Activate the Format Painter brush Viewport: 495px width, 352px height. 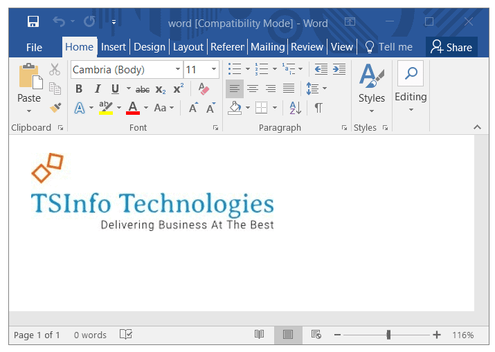click(x=55, y=108)
